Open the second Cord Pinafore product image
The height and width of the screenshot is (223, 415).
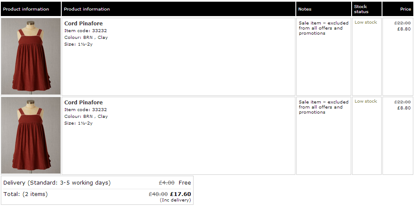click(31, 135)
